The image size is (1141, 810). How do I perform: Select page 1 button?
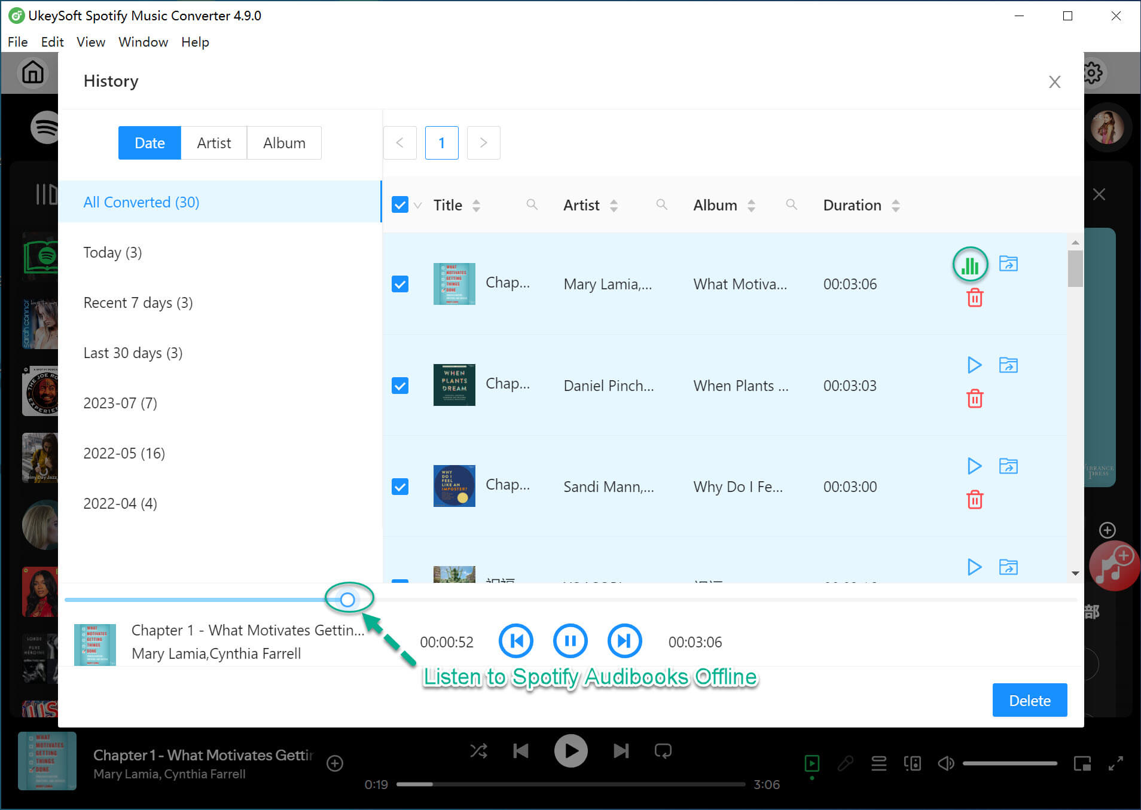coord(441,142)
